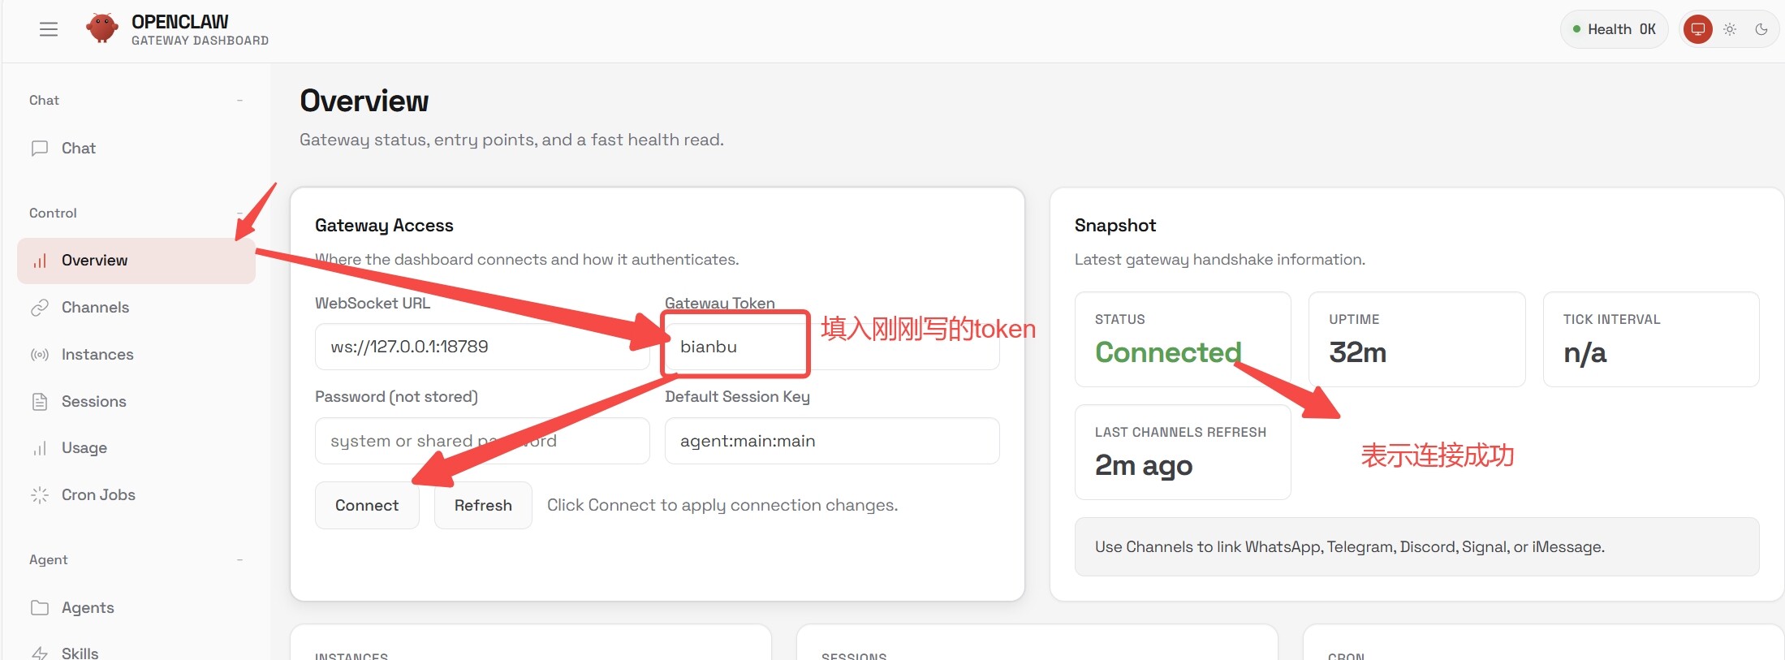Enable dark theme with moon icon
The height and width of the screenshot is (660, 1785).
click(1761, 29)
